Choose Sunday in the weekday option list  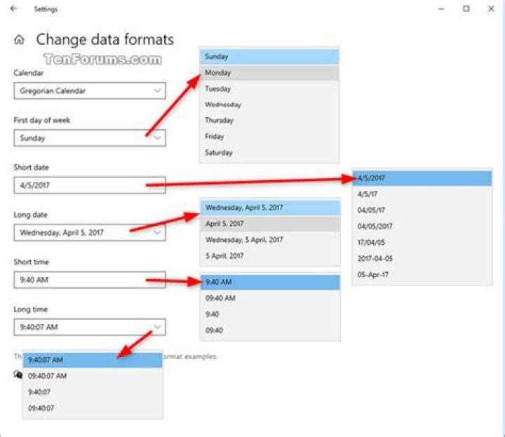point(269,57)
